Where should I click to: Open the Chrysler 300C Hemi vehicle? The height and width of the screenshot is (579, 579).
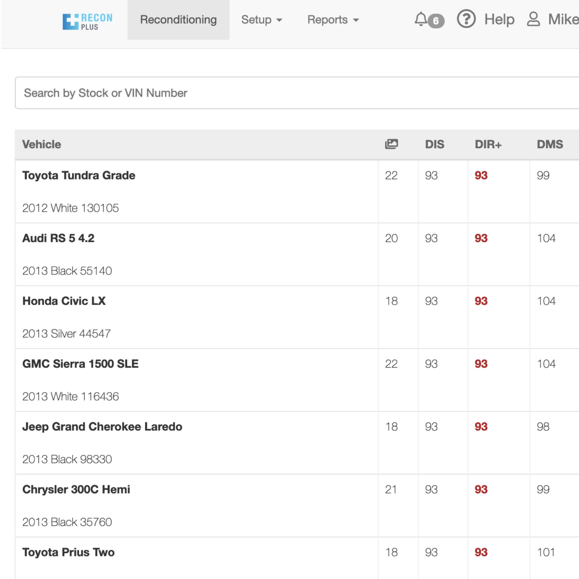pyautogui.click(x=76, y=489)
